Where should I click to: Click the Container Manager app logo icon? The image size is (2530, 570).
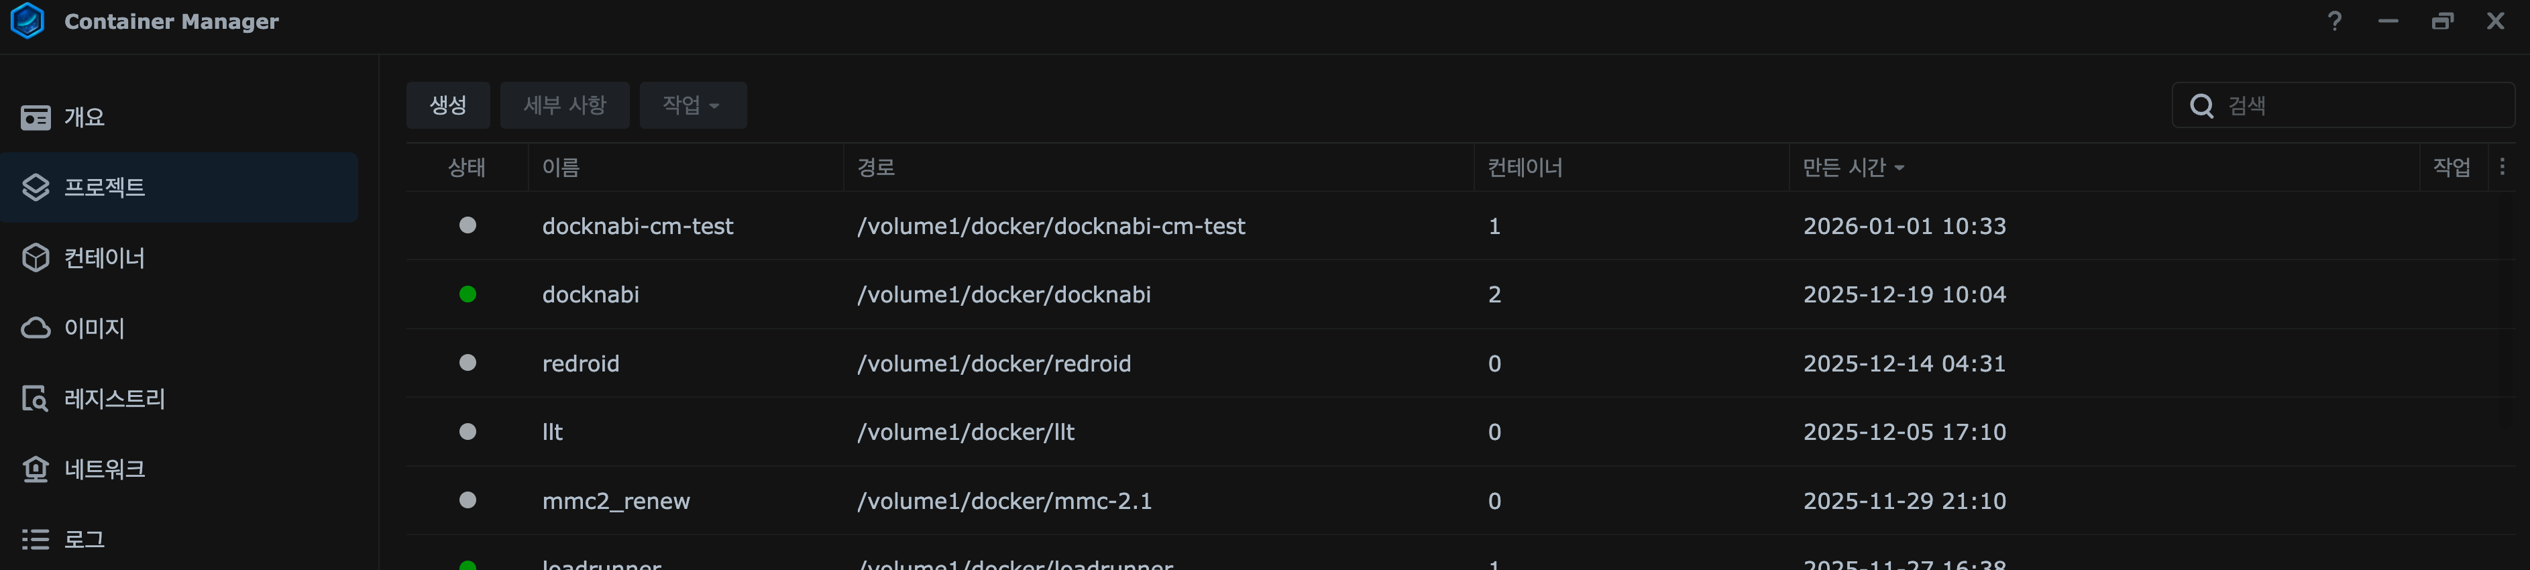[27, 21]
